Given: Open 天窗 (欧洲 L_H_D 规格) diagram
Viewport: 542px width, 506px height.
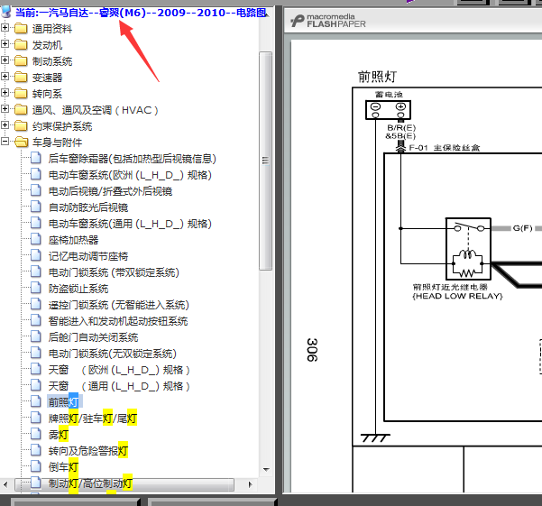Looking at the screenshot, I should (x=119, y=370).
